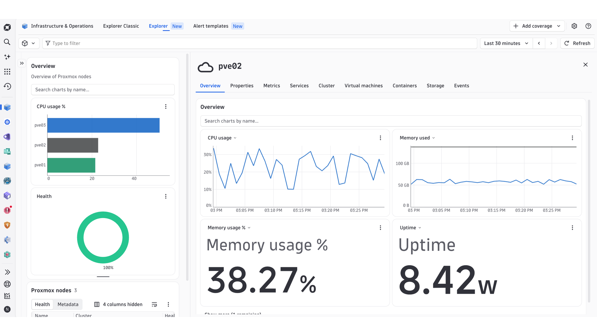This screenshot has height=336, width=597.
Task: Close the pve02 details panel
Action: pos(585,65)
